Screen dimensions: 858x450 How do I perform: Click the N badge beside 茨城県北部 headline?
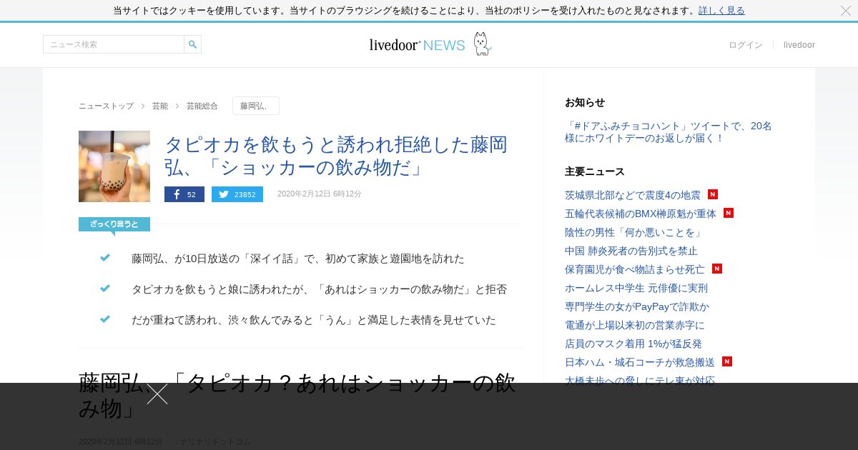click(713, 194)
